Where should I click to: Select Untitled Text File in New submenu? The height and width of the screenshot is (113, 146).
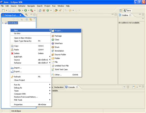(x=66, y=66)
